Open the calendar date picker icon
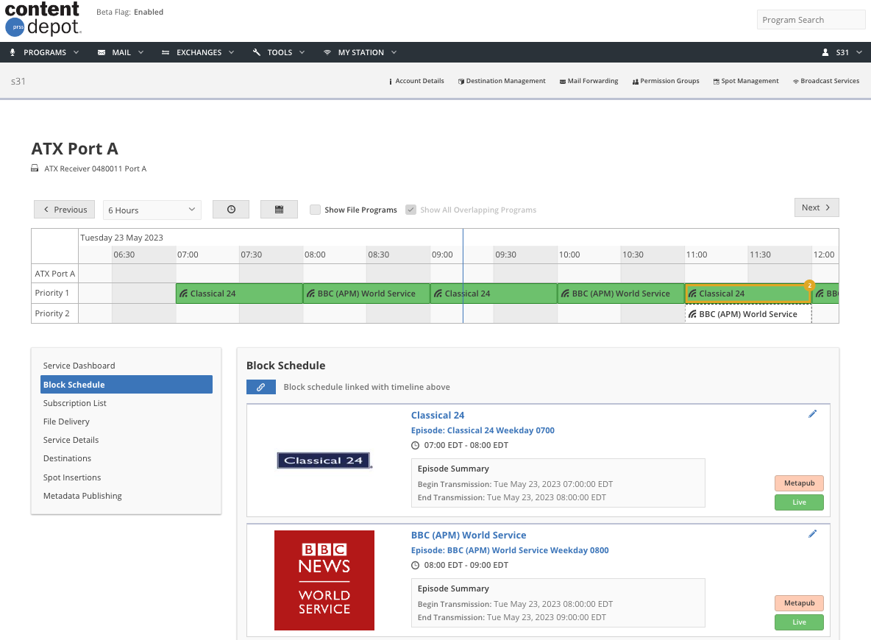Screen dimensions: 871x640 [x=279, y=209]
